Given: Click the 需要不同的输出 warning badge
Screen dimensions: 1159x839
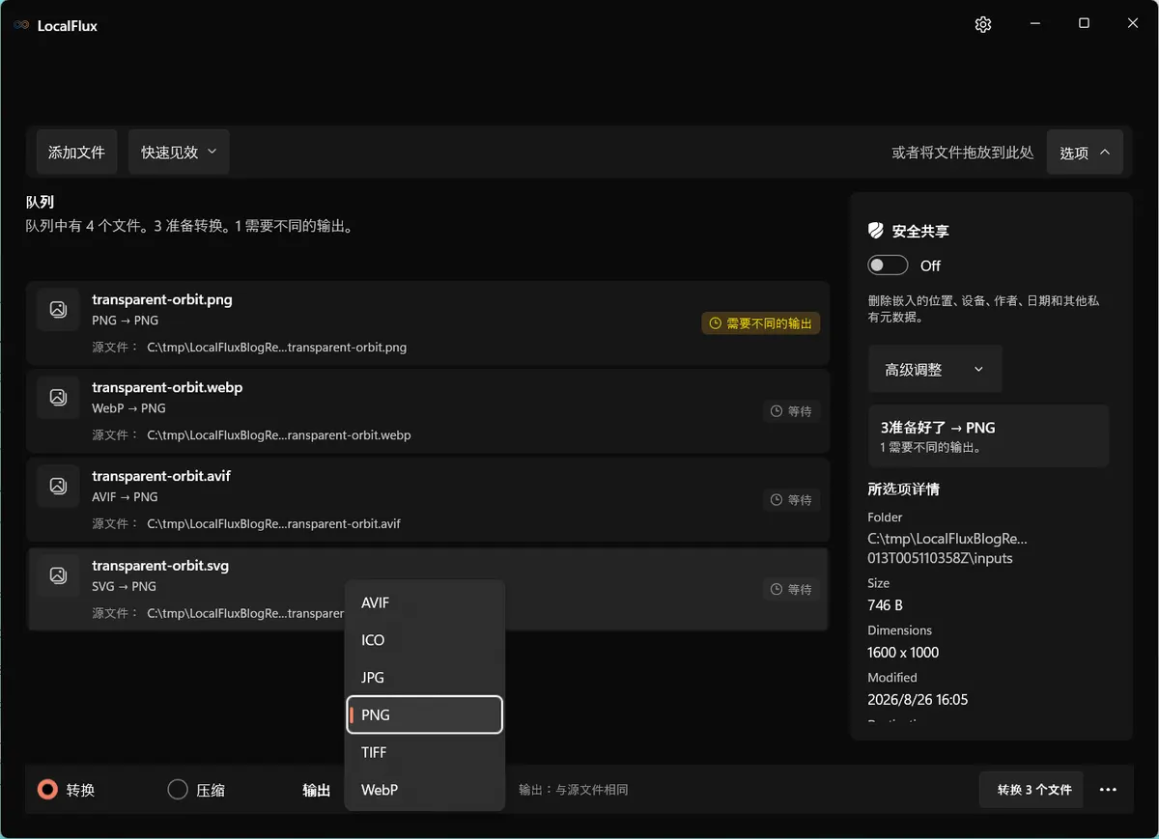Looking at the screenshot, I should coord(761,323).
